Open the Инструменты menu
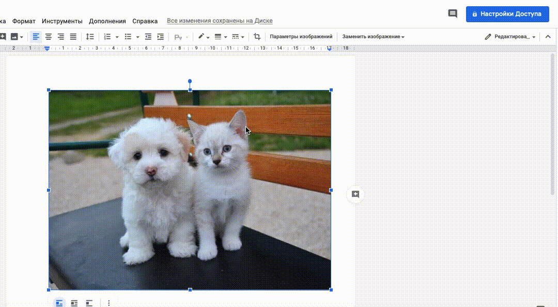Image resolution: width=558 pixels, height=307 pixels. tap(63, 21)
